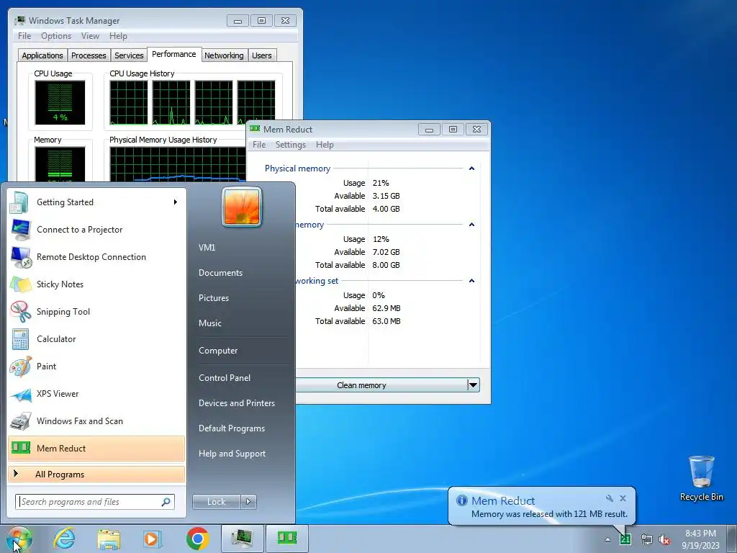This screenshot has width=737, height=553.
Task: Expand All Programs list
Action: click(x=96, y=474)
